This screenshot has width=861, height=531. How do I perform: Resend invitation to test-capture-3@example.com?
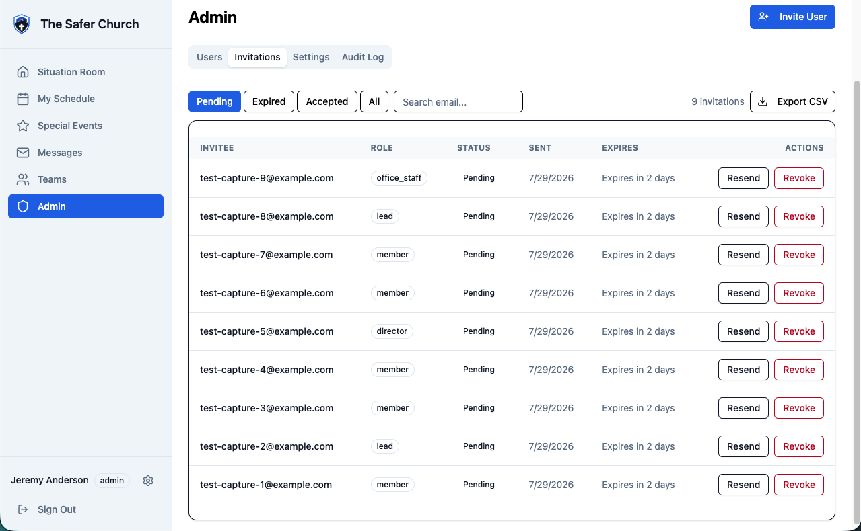pyautogui.click(x=743, y=408)
